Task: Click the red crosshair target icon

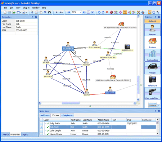Action: point(107,12)
